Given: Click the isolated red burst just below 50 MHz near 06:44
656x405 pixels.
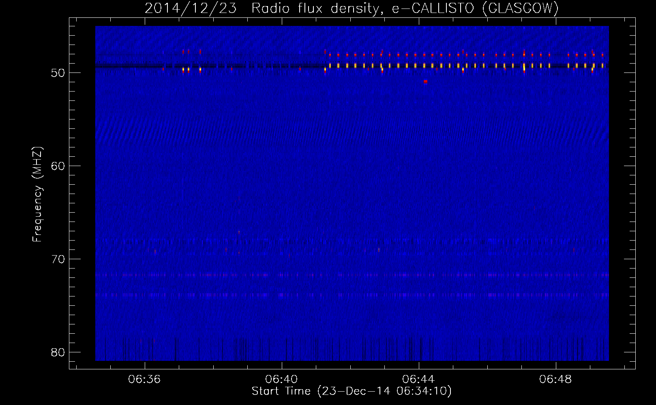Looking at the screenshot, I should [x=425, y=81].
